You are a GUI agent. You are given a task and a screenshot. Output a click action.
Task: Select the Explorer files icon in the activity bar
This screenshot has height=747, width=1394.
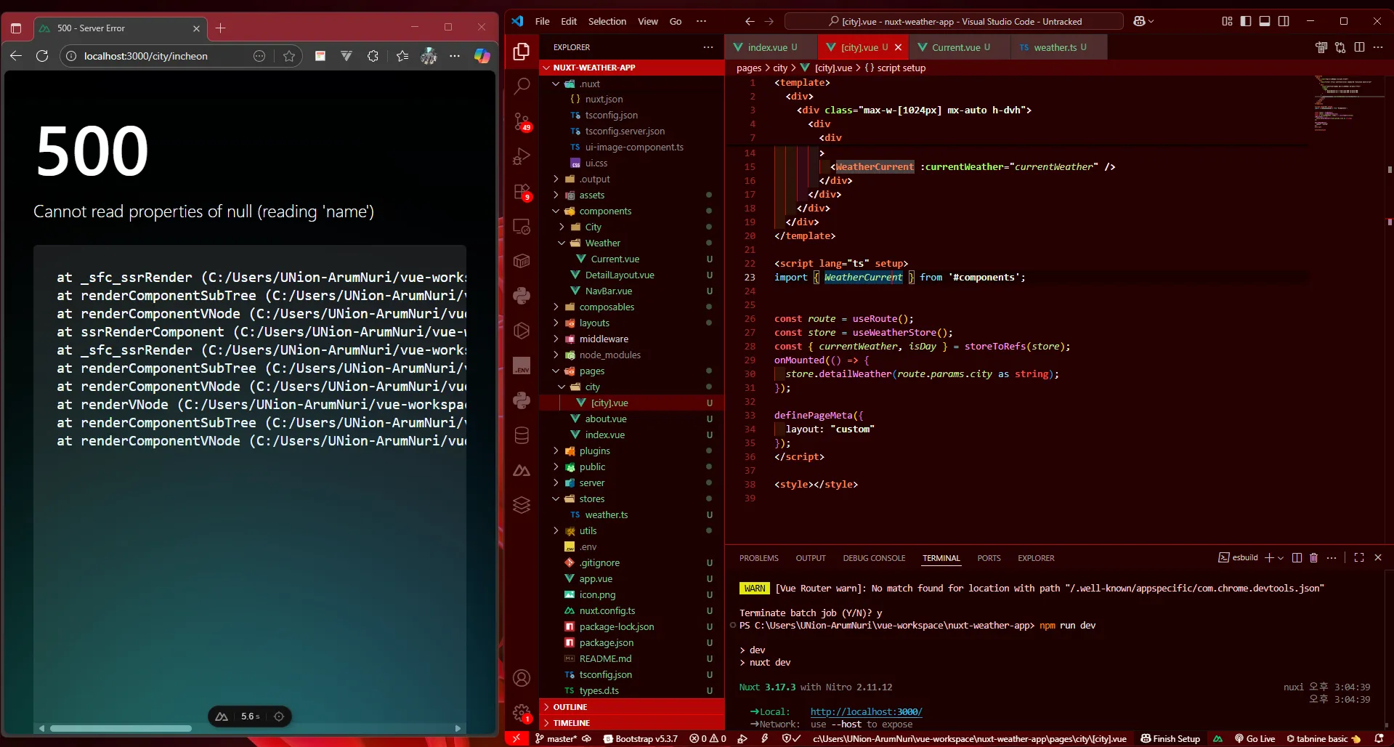point(522,52)
